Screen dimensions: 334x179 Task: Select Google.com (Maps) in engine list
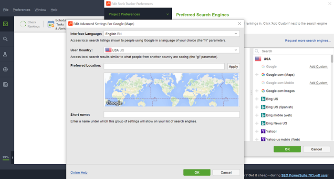(x=280, y=75)
